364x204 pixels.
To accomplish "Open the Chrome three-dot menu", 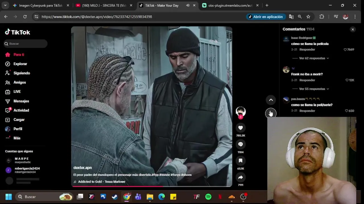I will click(355, 17).
